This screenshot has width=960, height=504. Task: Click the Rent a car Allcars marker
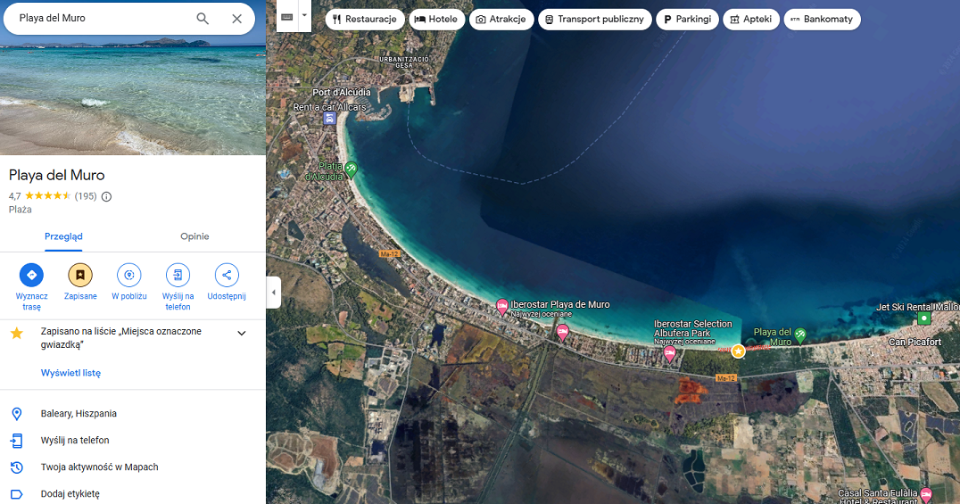329,119
